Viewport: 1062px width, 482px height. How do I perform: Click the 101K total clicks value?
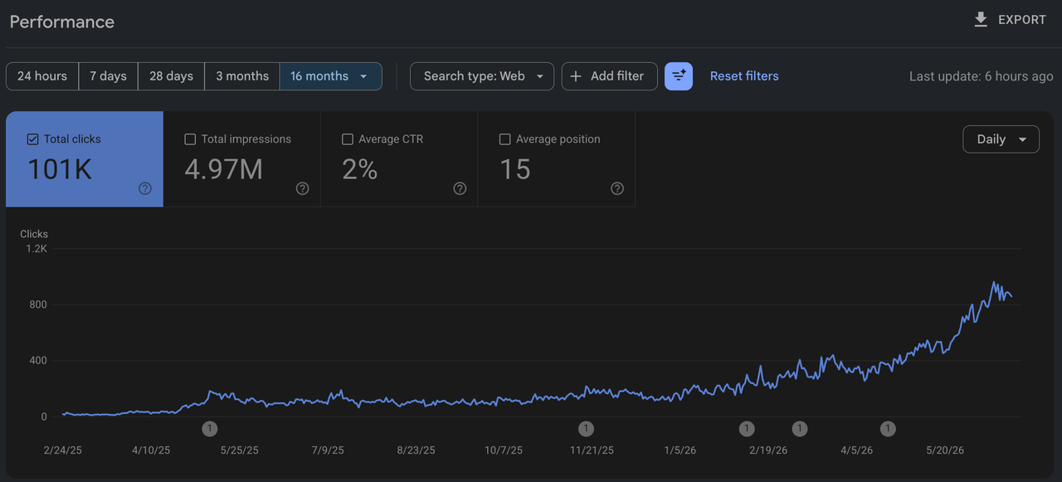click(60, 169)
